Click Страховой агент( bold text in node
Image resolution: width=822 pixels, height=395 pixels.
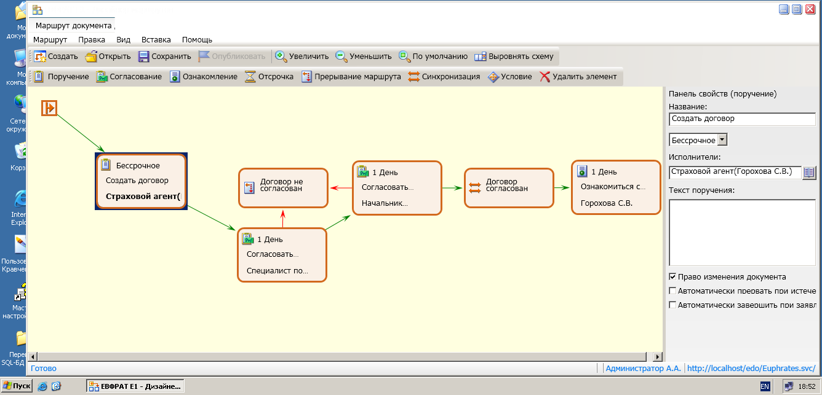click(x=144, y=197)
